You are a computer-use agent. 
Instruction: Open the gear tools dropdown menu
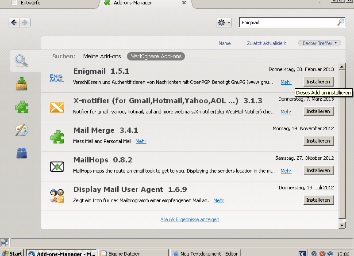click(223, 23)
